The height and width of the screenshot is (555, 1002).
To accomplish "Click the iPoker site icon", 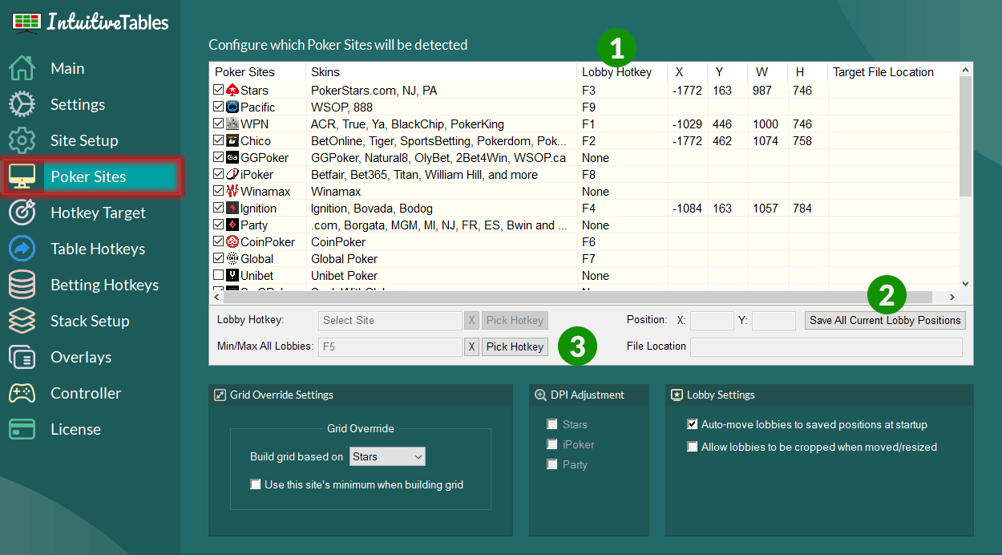I will click(232, 175).
